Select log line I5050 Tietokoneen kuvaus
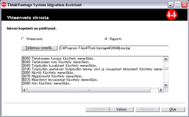The height and width of the screenshot is (117, 189). coord(59,58)
